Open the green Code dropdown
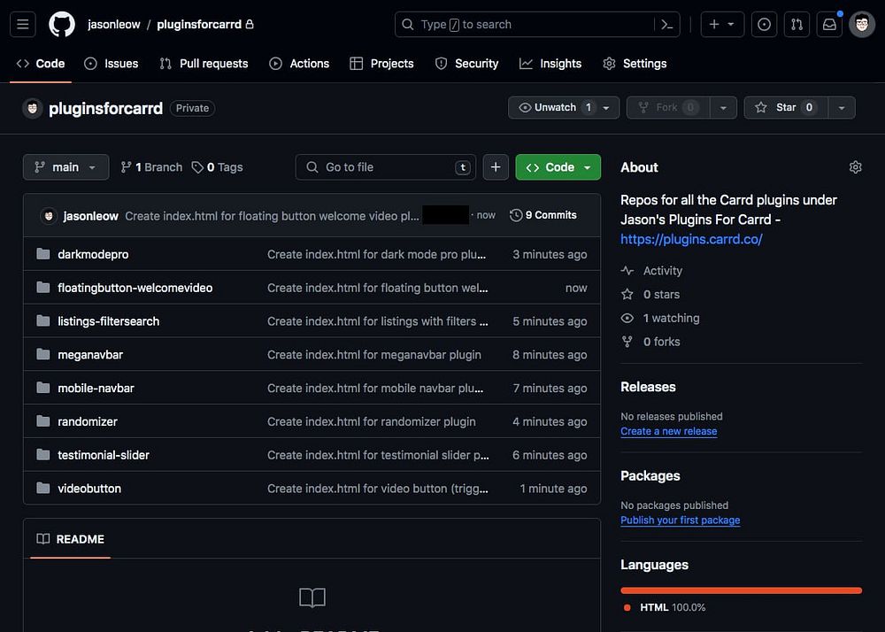885x632 pixels. point(558,167)
